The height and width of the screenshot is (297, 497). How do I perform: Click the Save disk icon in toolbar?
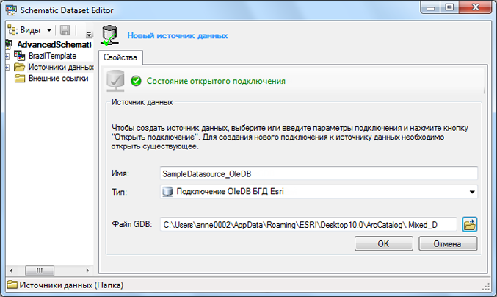(65, 30)
